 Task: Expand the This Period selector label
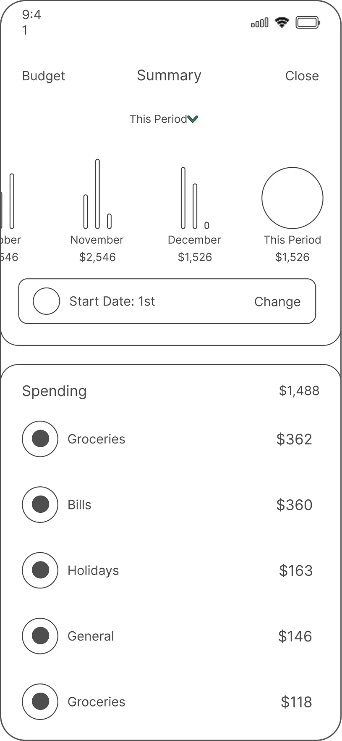158,119
